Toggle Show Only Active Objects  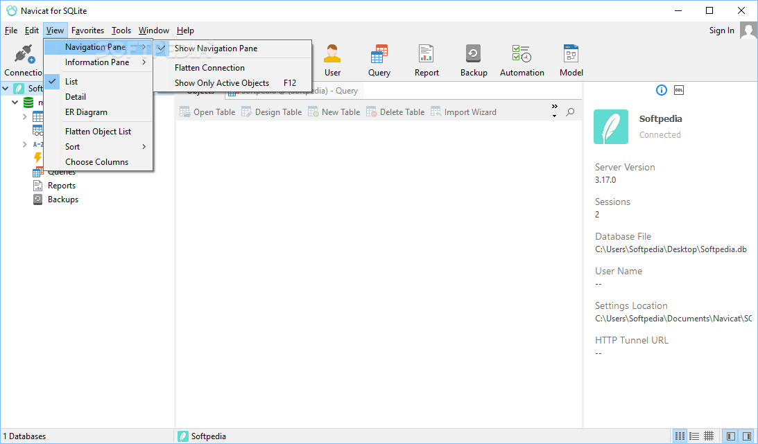coord(232,83)
